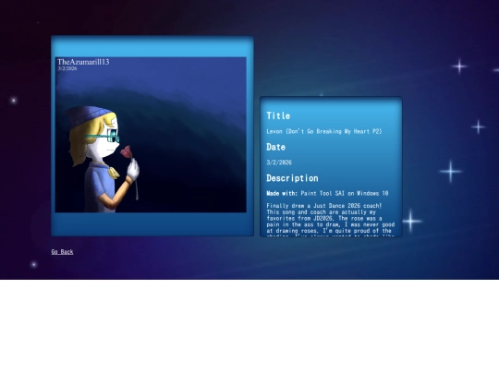Image resolution: width=499 pixels, height=374 pixels.
Task: Click the paragraph starting 'Finally drew a Just Dance'
Action: 331,220
